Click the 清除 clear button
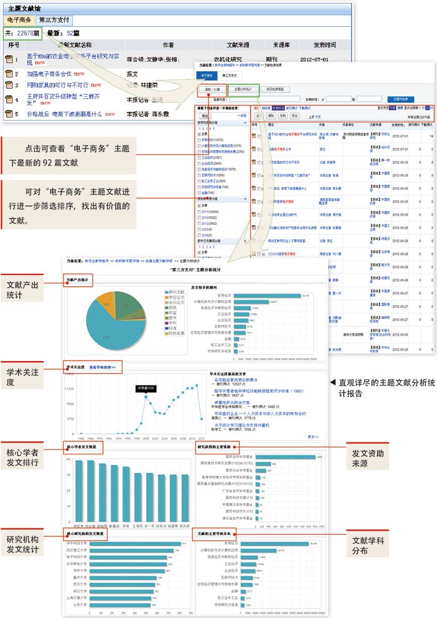The width and height of the screenshot is (437, 618). pyautogui.click(x=272, y=116)
